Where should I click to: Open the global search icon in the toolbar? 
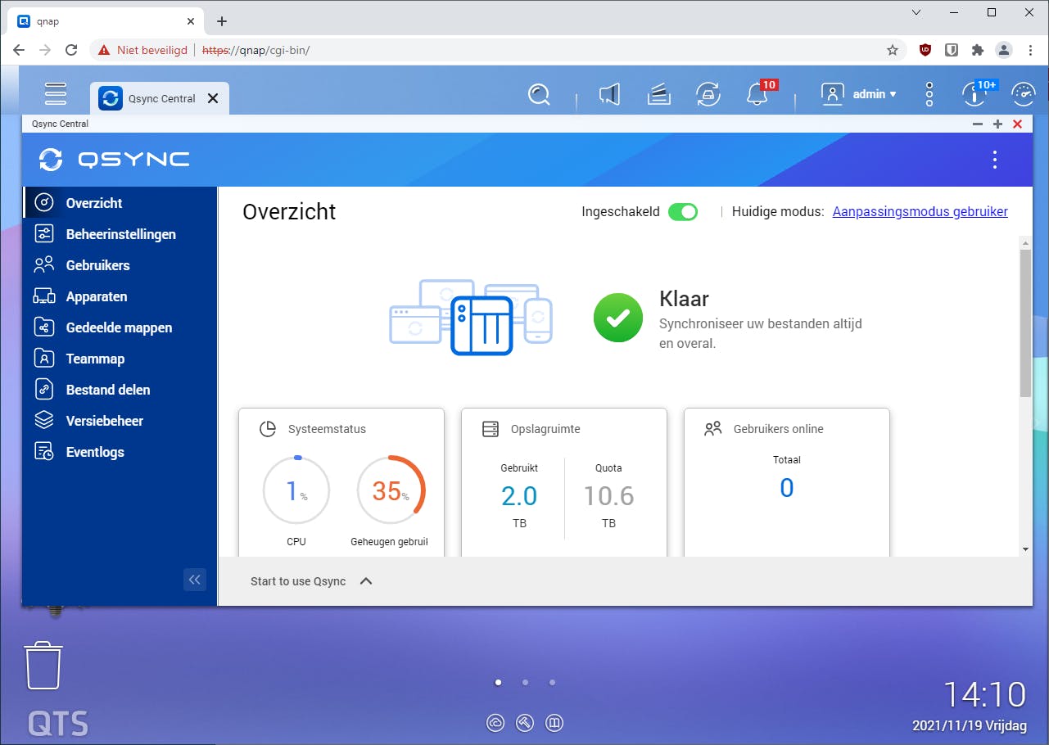pyautogui.click(x=539, y=94)
